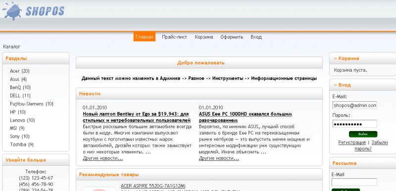
Task: Click the Забыли пароль? link
Action: point(371,146)
